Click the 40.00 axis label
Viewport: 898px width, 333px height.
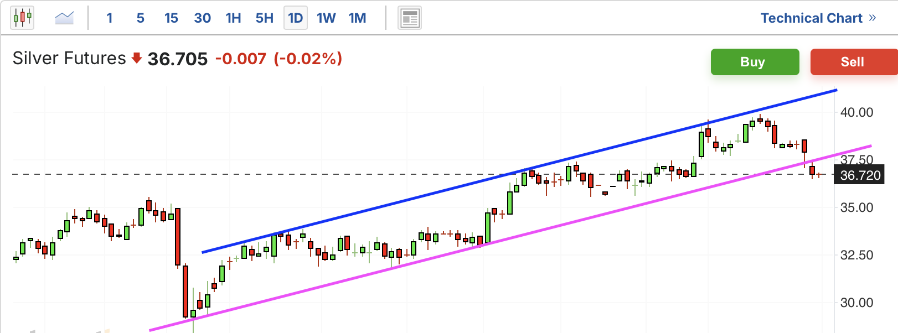(856, 112)
